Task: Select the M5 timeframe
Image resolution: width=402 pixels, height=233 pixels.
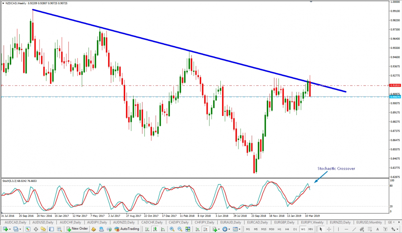Action: point(256,229)
